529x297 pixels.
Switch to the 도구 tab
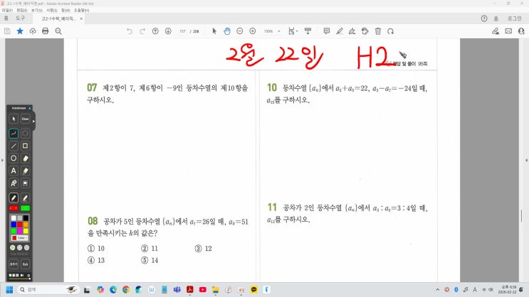tap(21, 18)
